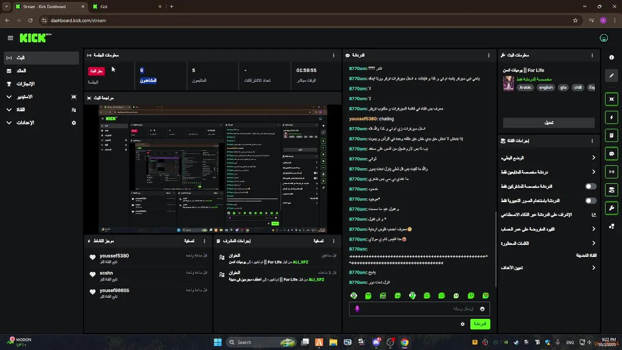Insert the first quick emote above the message box
Image resolution: width=622 pixels, height=350 pixels.
[354, 296]
